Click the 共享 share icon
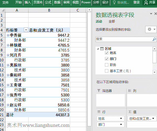Viewport: 157px width, 131px height. coord(146,2)
